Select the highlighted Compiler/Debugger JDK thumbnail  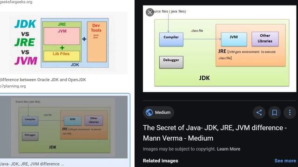(64, 127)
